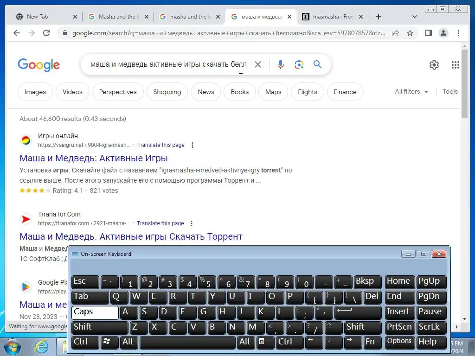Expand the All filters dropdown

(411, 92)
